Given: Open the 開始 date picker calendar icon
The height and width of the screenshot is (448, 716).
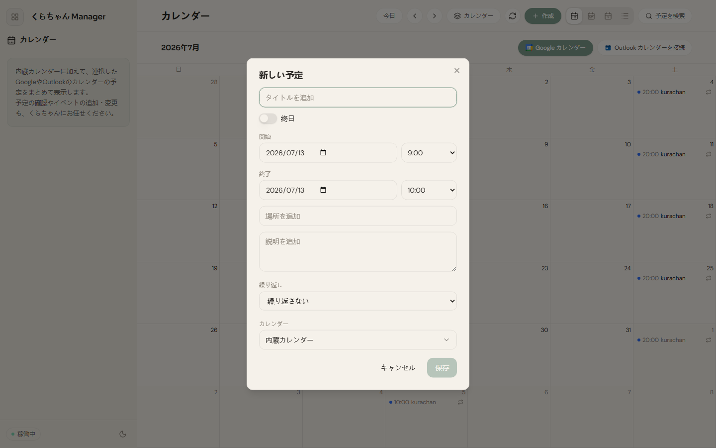Looking at the screenshot, I should click(x=323, y=153).
